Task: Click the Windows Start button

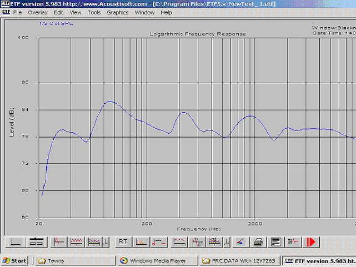Action: click(x=15, y=260)
